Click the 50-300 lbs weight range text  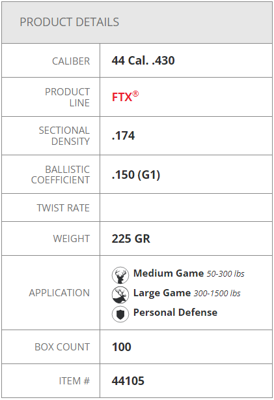(225, 274)
